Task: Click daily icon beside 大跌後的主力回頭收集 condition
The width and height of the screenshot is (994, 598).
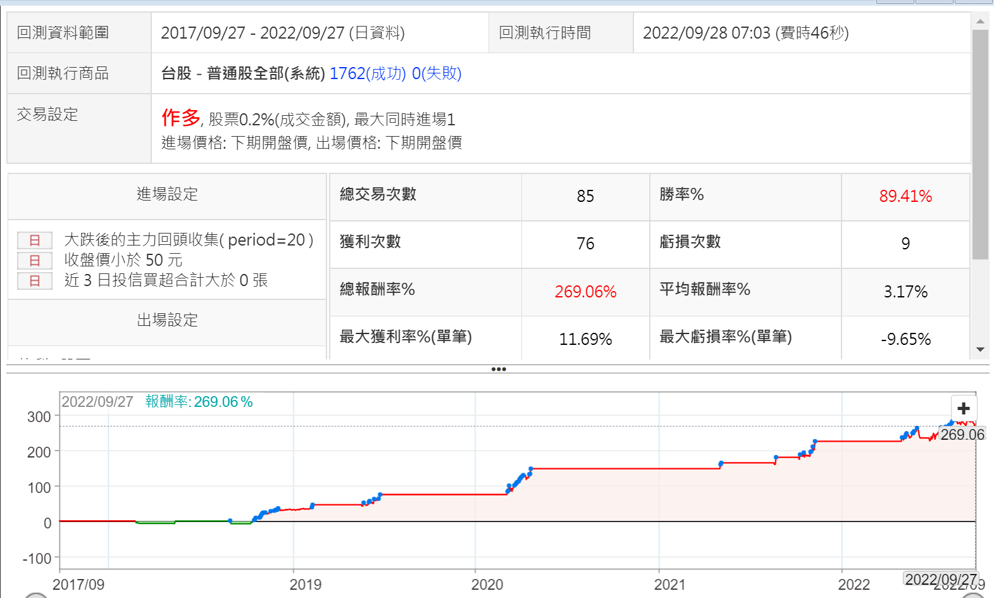Action: (x=35, y=240)
